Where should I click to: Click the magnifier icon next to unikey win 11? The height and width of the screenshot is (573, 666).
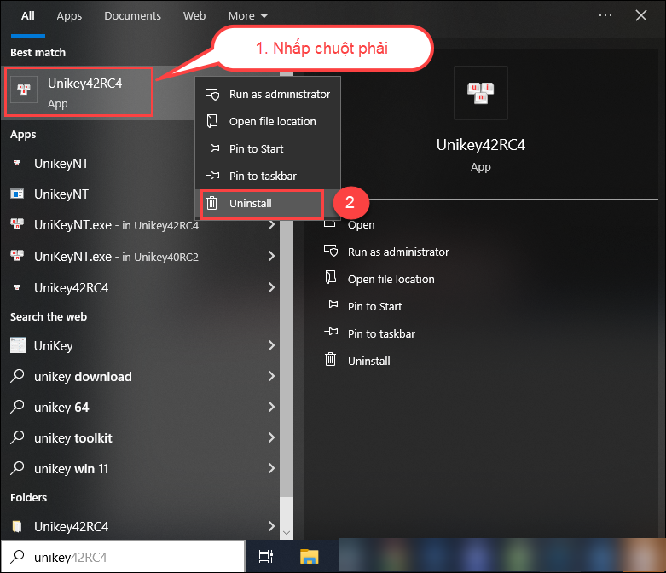point(17,467)
